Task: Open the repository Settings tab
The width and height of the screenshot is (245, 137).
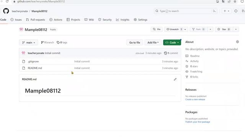Action: 140,20
